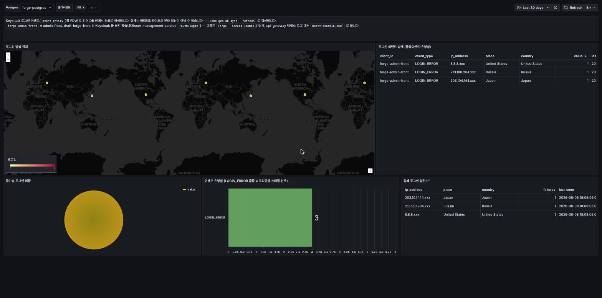Select 203.104.144.xxx in failed-login table
The height and width of the screenshot is (298, 602).
point(417,198)
